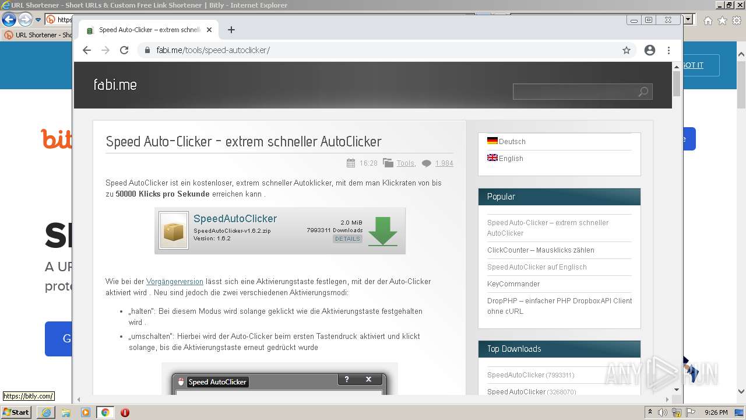
Task: Open IE home icon
Action: tap(708, 20)
